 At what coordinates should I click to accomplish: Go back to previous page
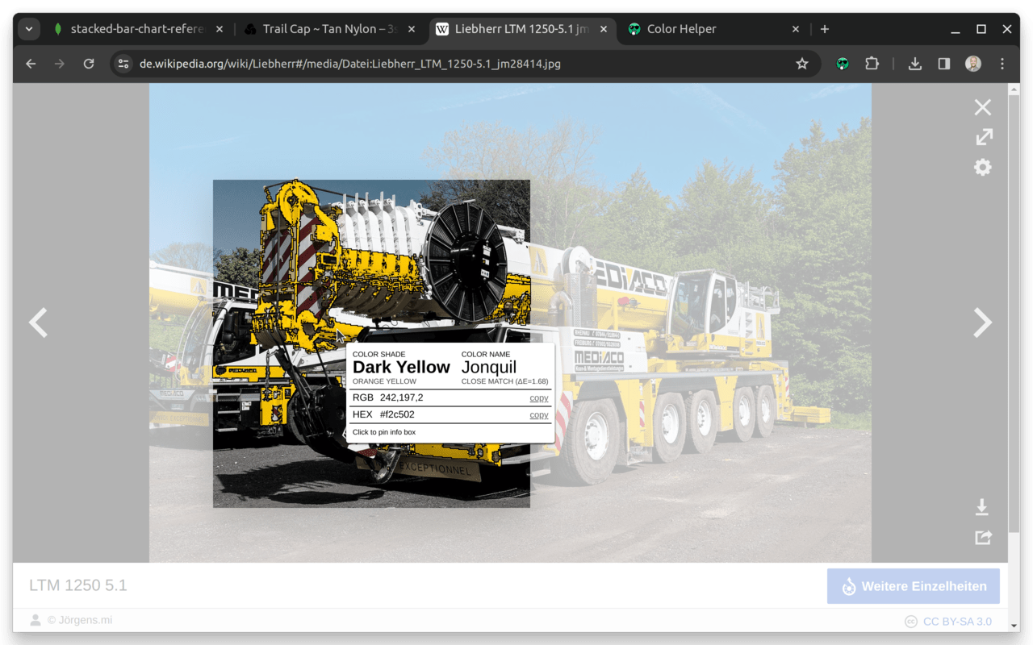click(x=31, y=64)
